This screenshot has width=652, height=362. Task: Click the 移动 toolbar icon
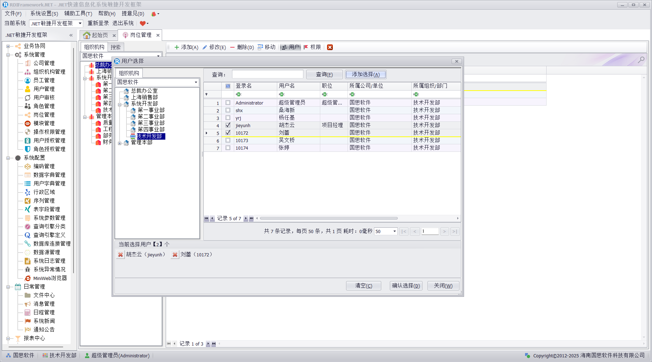(260, 47)
